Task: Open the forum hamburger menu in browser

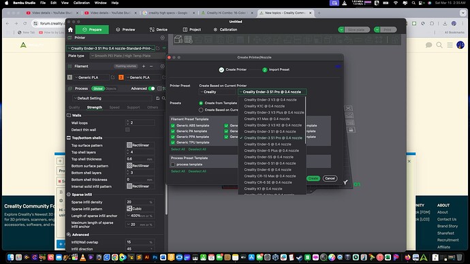Action: [450, 45]
